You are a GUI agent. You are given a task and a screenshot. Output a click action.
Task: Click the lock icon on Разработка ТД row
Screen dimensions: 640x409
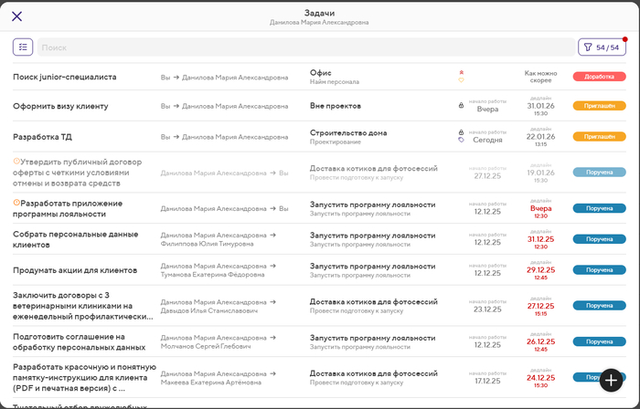[461, 132]
